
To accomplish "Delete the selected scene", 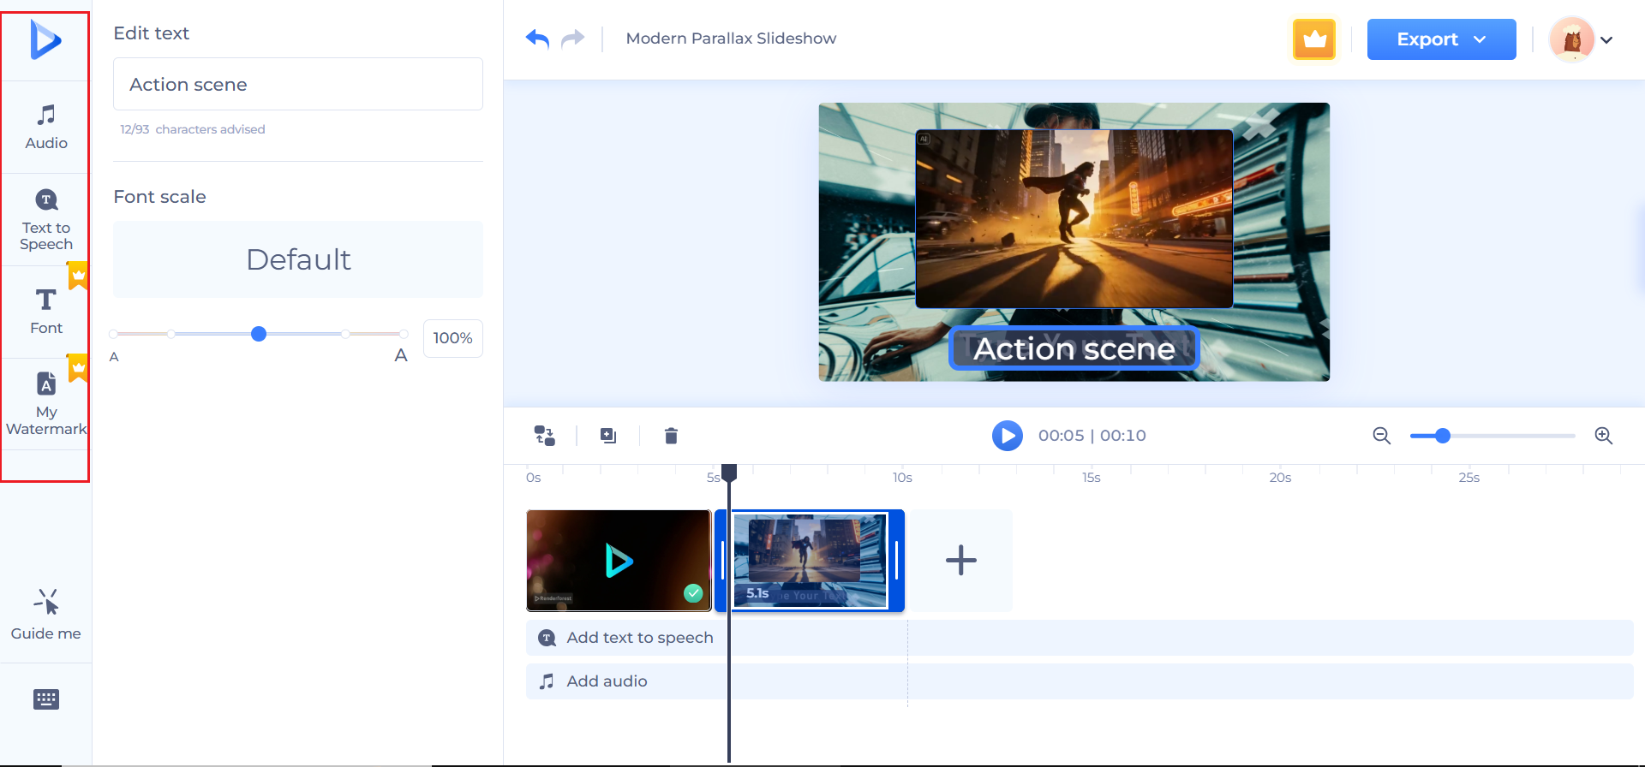I will (x=671, y=436).
